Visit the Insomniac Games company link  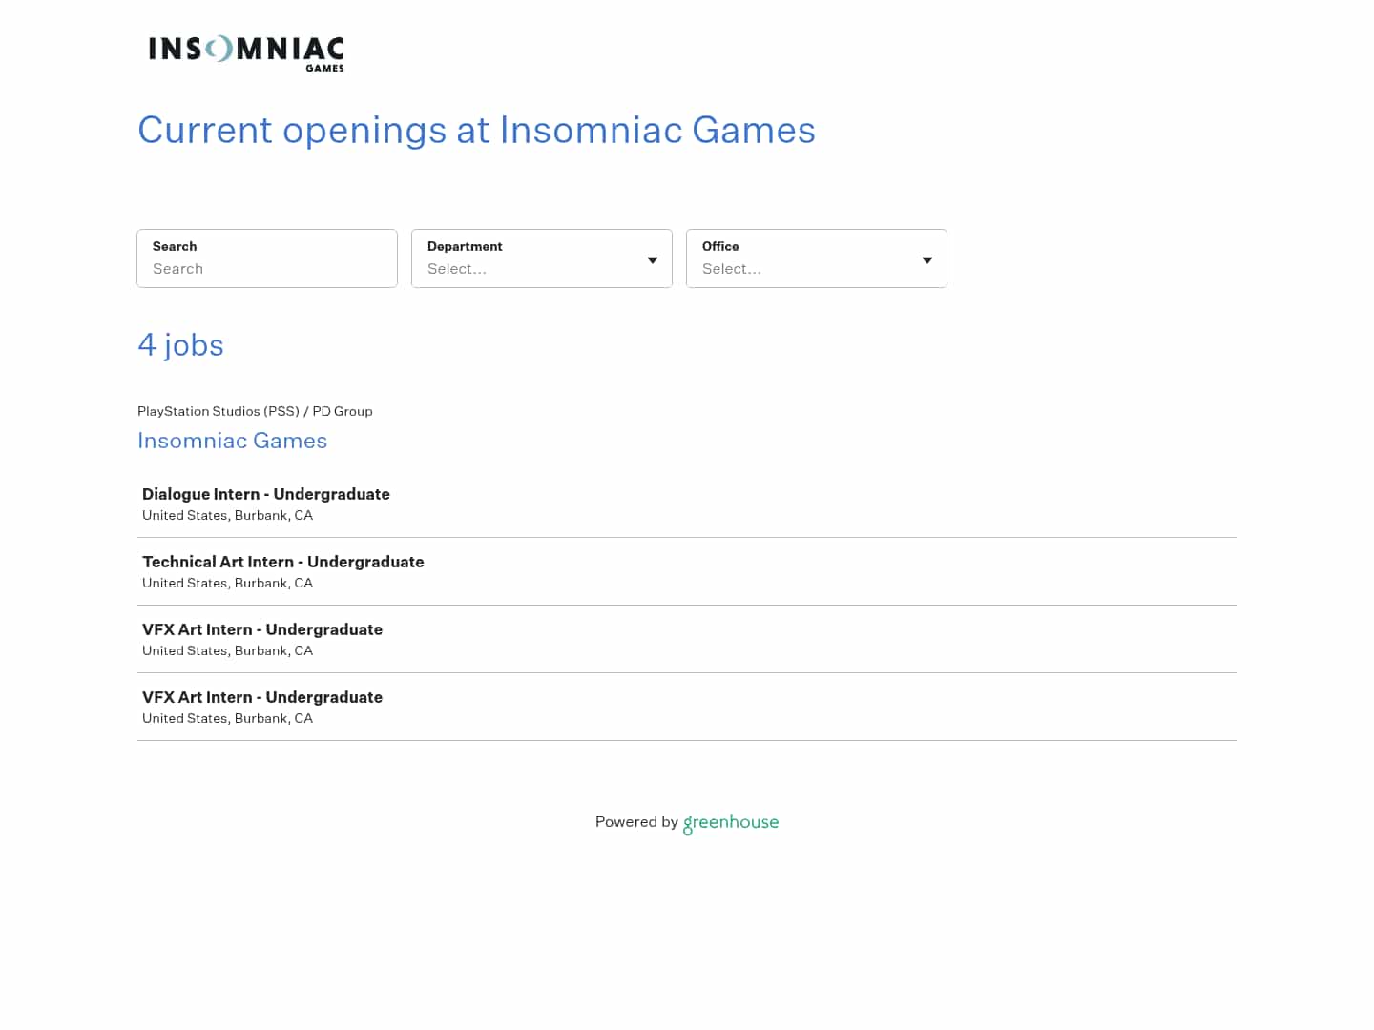pos(232,441)
